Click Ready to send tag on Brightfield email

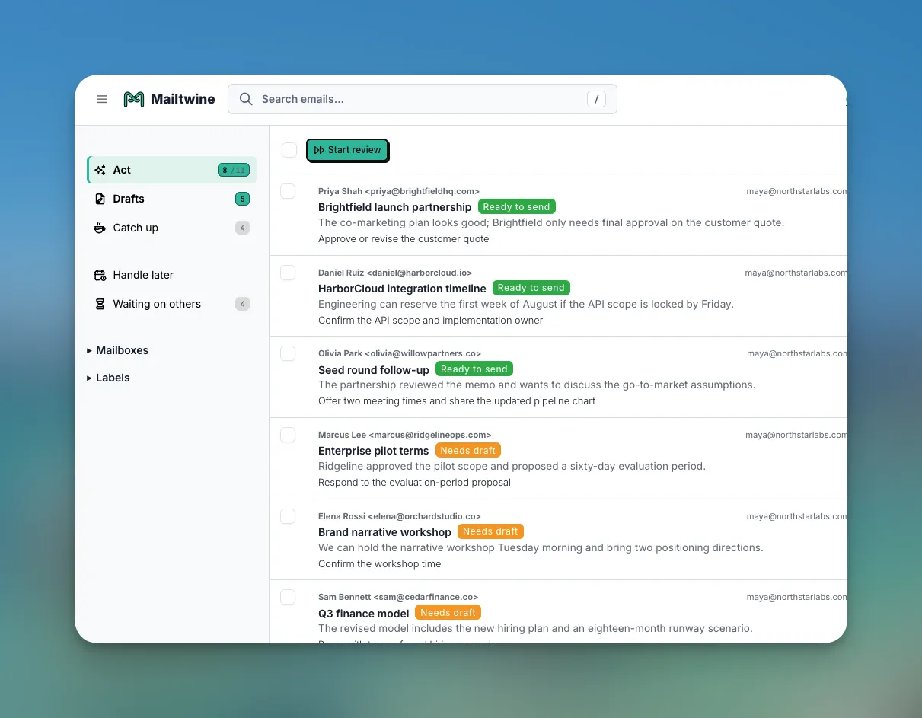(x=516, y=207)
